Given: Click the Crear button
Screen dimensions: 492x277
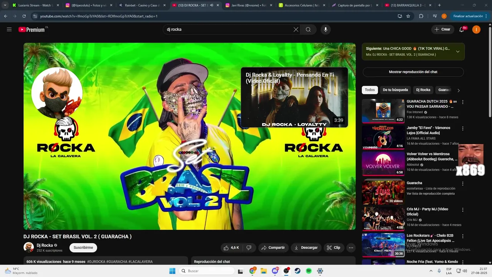Looking at the screenshot, I should 442,29.
